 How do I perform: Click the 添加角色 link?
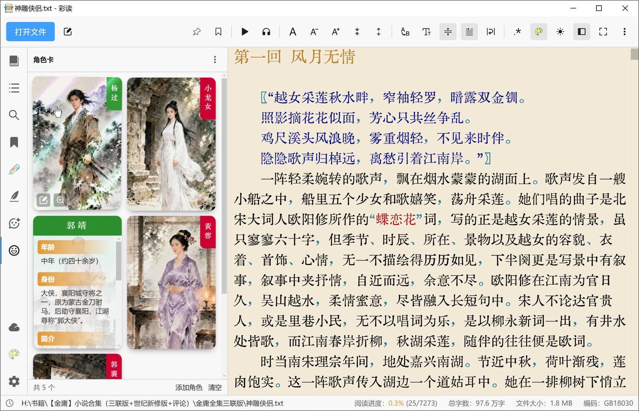(189, 387)
